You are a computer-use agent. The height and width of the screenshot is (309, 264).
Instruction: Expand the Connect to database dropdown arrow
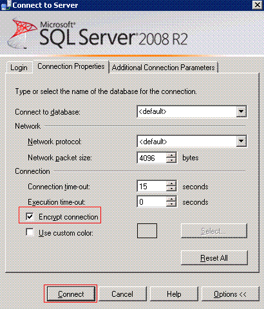(x=241, y=111)
